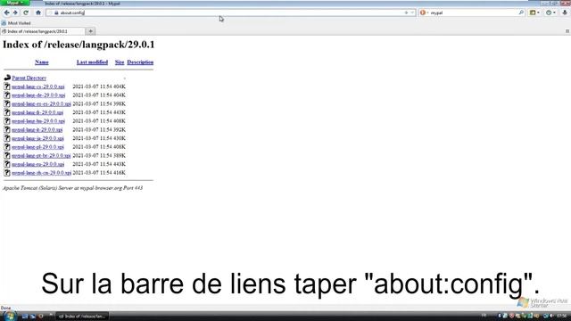
Task: Open the Parent Directory link
Action: (x=29, y=78)
